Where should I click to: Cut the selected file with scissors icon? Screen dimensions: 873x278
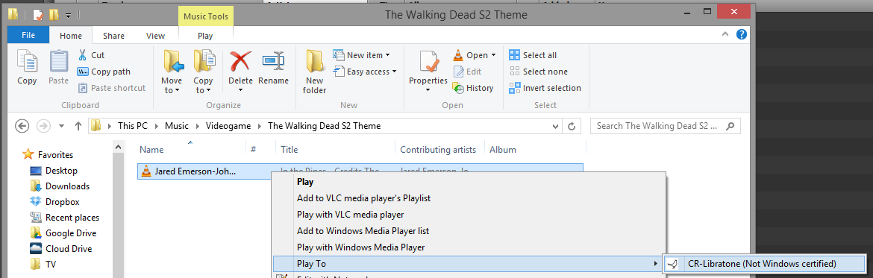point(91,55)
